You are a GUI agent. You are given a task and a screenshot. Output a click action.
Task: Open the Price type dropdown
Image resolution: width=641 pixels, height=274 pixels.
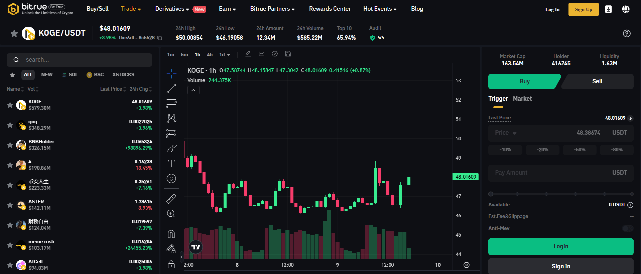click(506, 133)
